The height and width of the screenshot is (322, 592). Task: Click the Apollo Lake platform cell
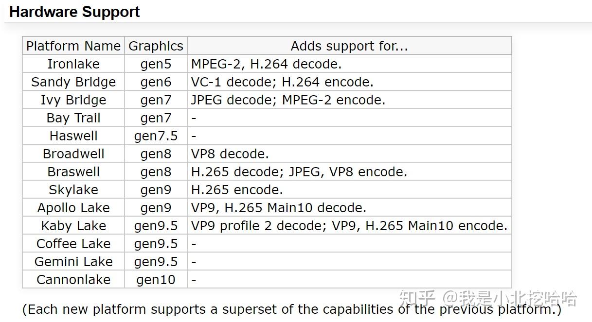pyautogui.click(x=73, y=208)
